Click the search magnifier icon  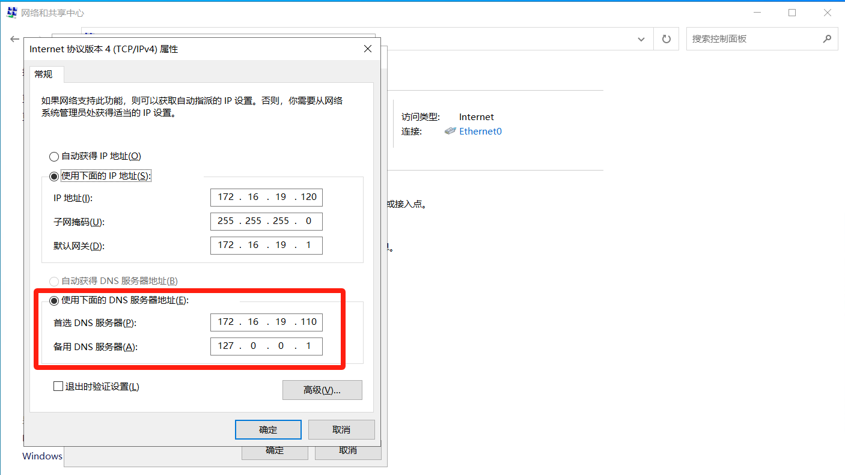(x=827, y=39)
